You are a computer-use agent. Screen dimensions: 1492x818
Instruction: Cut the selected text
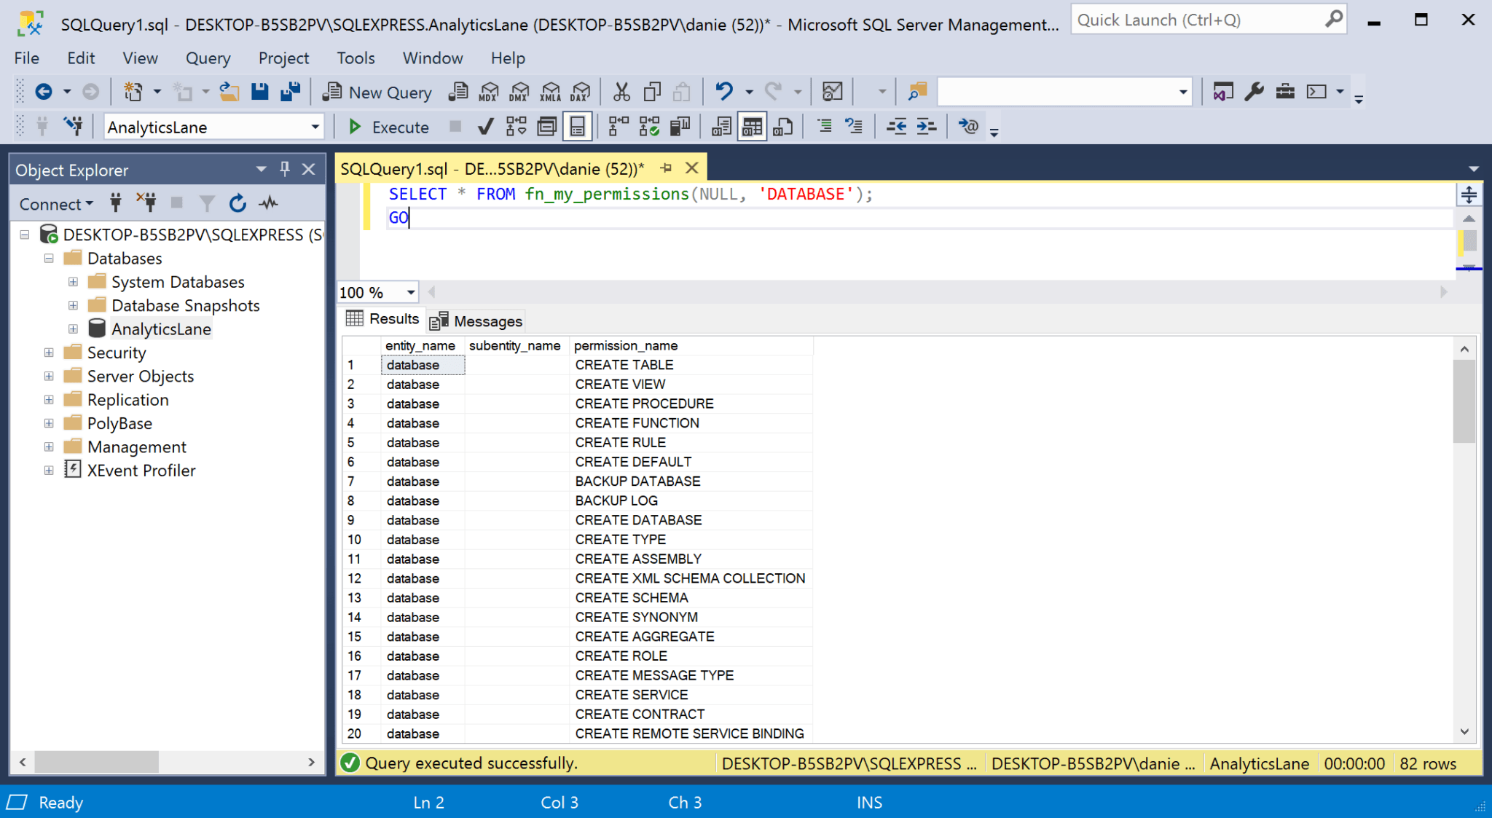[x=620, y=91]
